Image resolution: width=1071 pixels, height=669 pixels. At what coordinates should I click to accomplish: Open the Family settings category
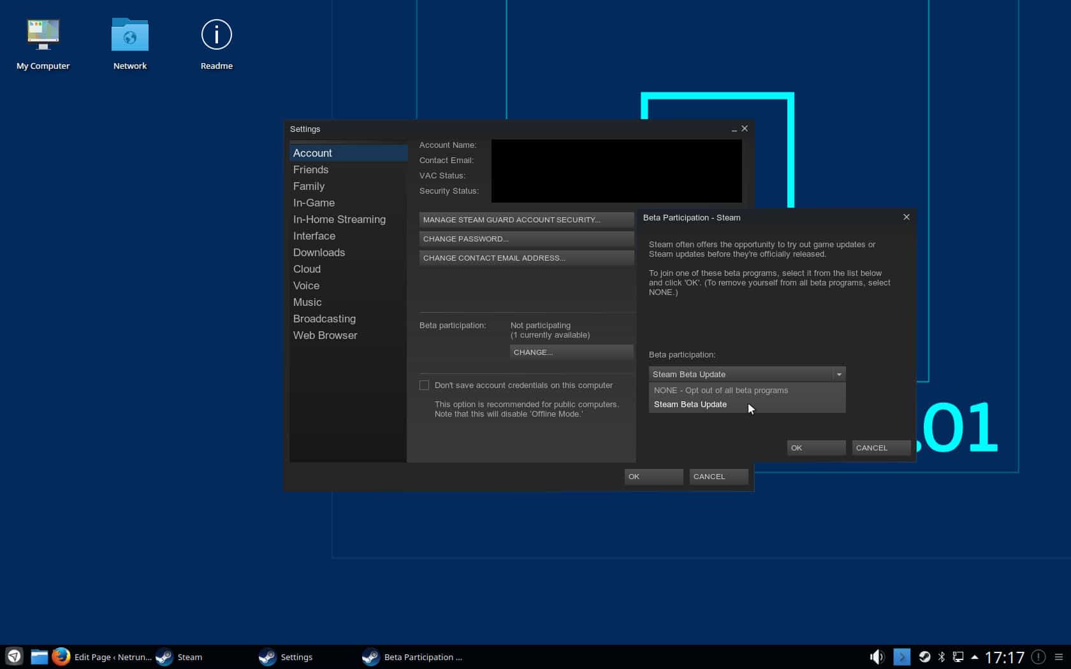click(x=348, y=186)
